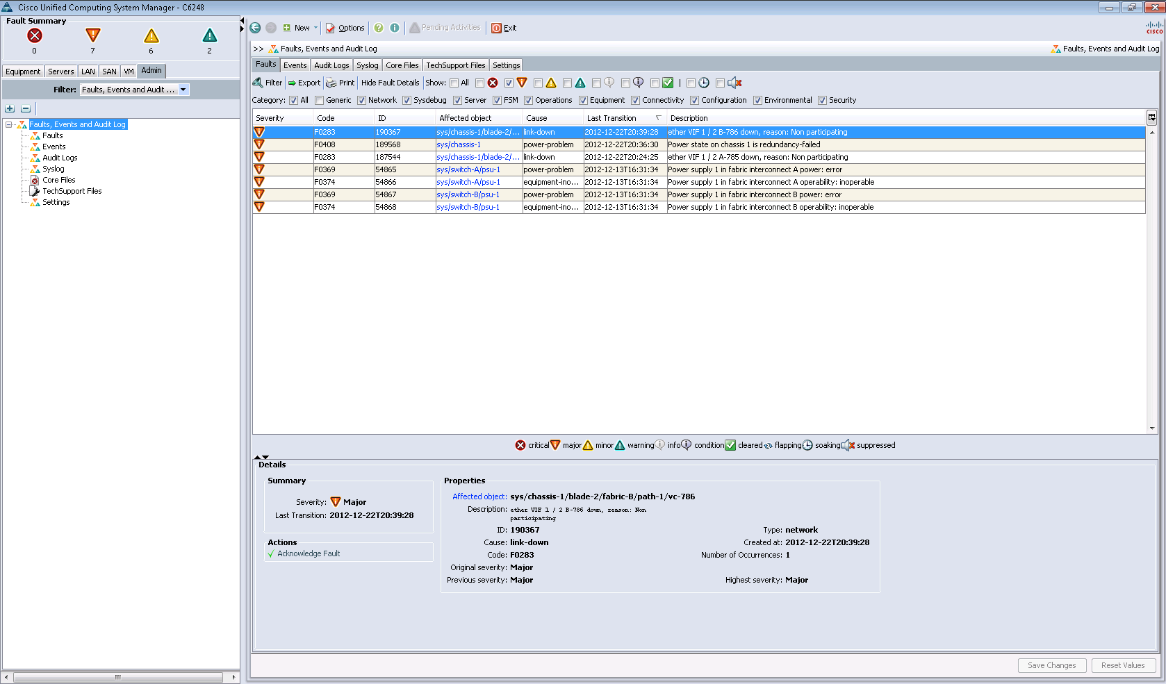
Task: Uncheck the FSM category checkbox
Action: (498, 100)
